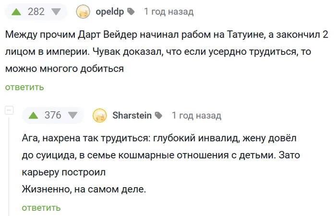Open the timestamp on Sharstein's reply
Image resolution: width=336 pixels, height=216 pixels.
point(196,116)
